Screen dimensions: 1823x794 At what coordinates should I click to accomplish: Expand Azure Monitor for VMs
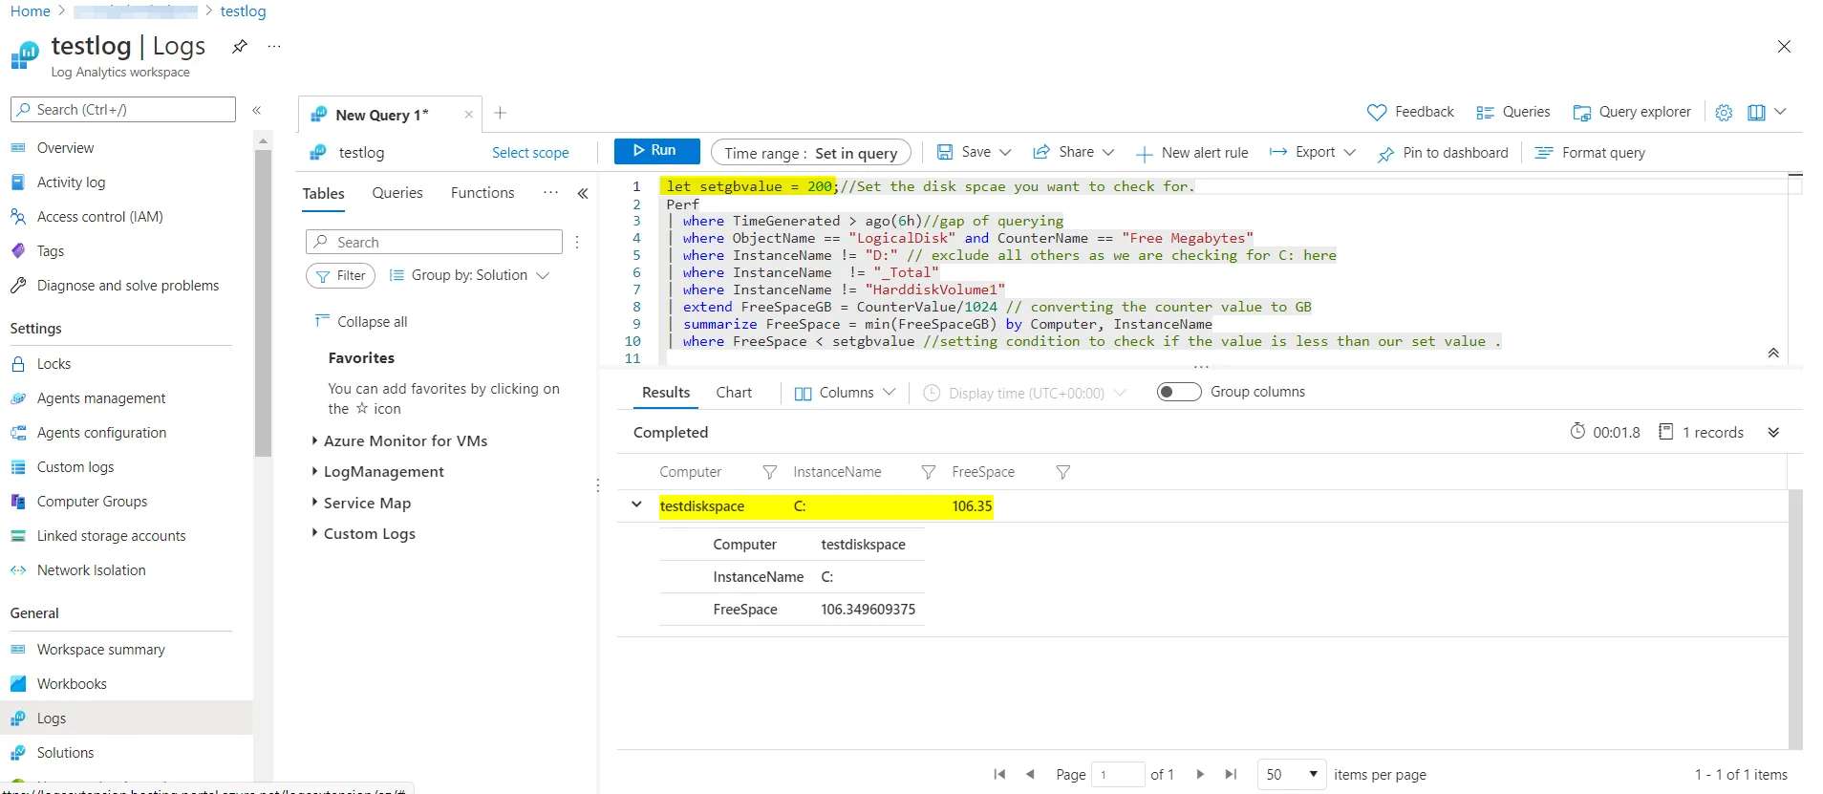pos(400,440)
